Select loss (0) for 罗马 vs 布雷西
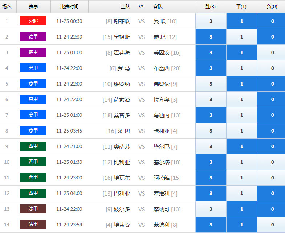285x233 pixels. click(271, 68)
